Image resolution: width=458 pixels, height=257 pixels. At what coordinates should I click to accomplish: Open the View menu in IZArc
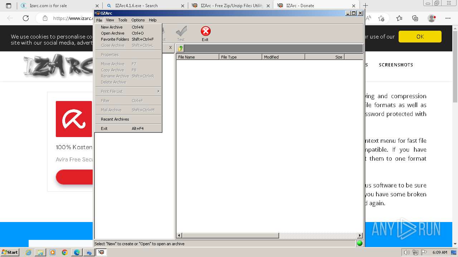110,20
